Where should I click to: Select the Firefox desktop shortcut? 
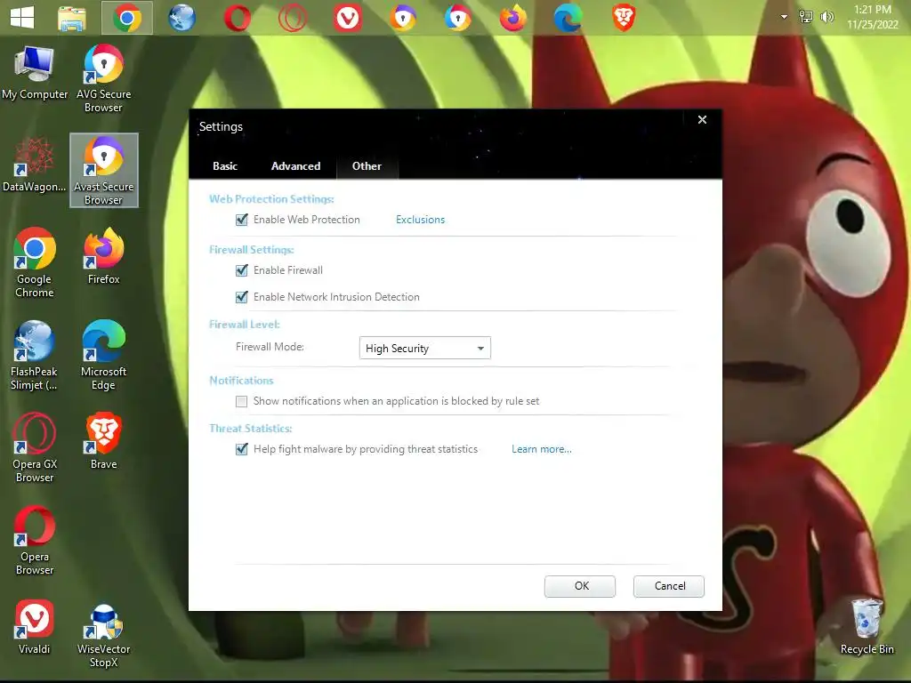[x=104, y=256]
